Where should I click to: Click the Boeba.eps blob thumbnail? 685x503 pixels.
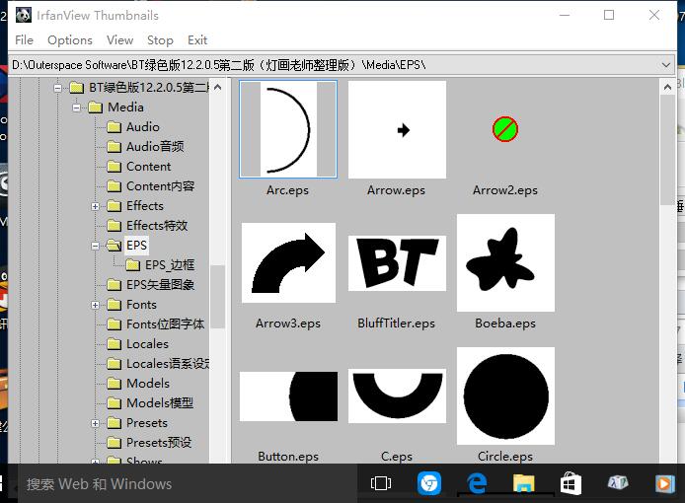[505, 262]
